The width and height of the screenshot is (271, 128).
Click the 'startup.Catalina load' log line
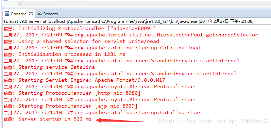click(102, 48)
